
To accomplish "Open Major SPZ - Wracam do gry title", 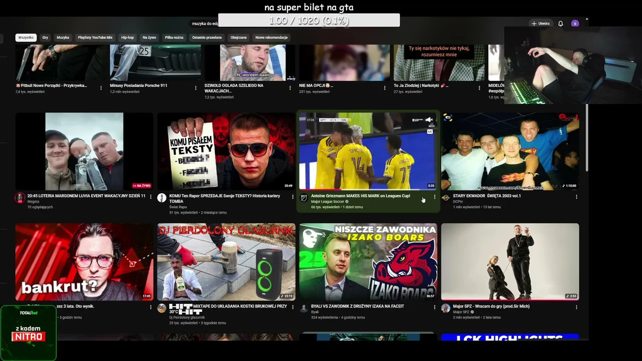I will tap(492, 306).
